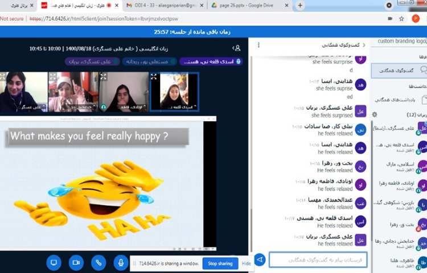427x273 pixels.
Task: Mute the microphone
Action: point(120,262)
